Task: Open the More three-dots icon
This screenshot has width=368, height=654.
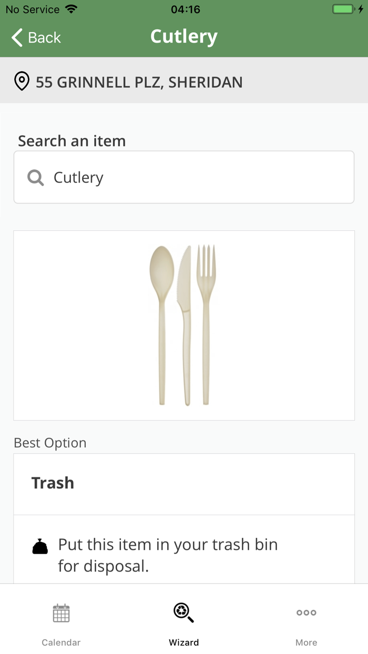Action: pyautogui.click(x=306, y=612)
